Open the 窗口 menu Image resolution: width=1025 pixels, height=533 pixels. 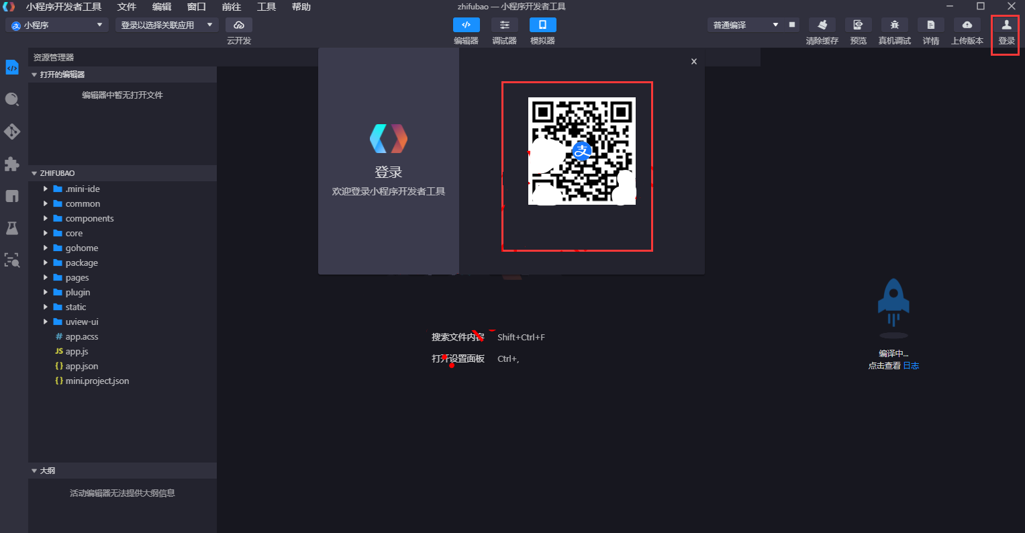pos(196,7)
